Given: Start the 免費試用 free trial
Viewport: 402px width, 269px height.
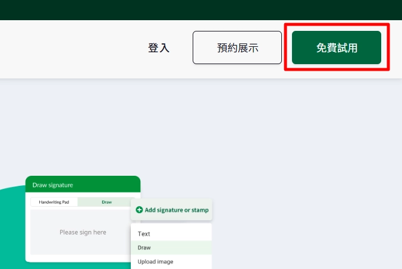Looking at the screenshot, I should point(337,48).
